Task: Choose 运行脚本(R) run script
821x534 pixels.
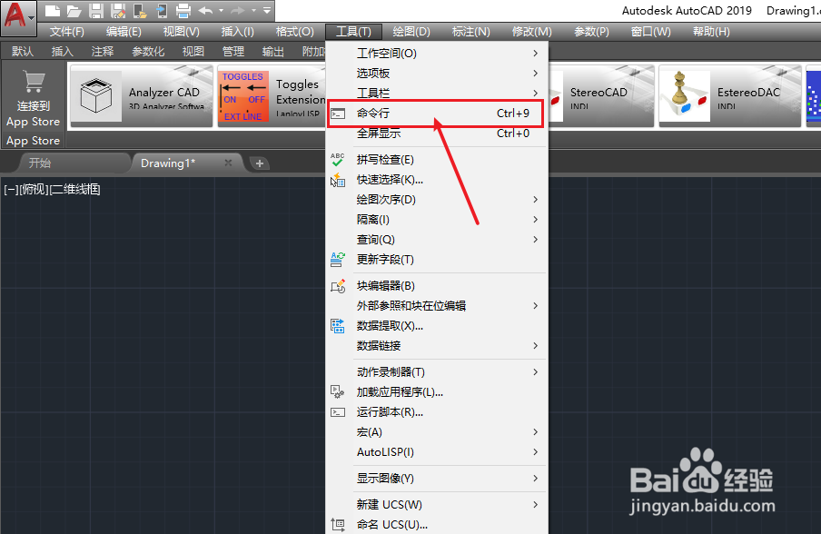Action: coord(437,412)
